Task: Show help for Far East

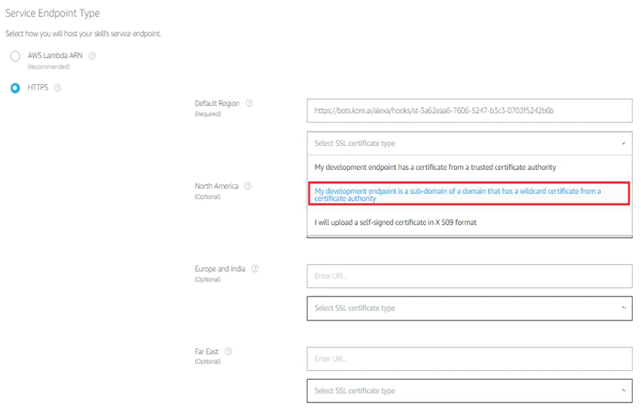Action: tap(228, 351)
